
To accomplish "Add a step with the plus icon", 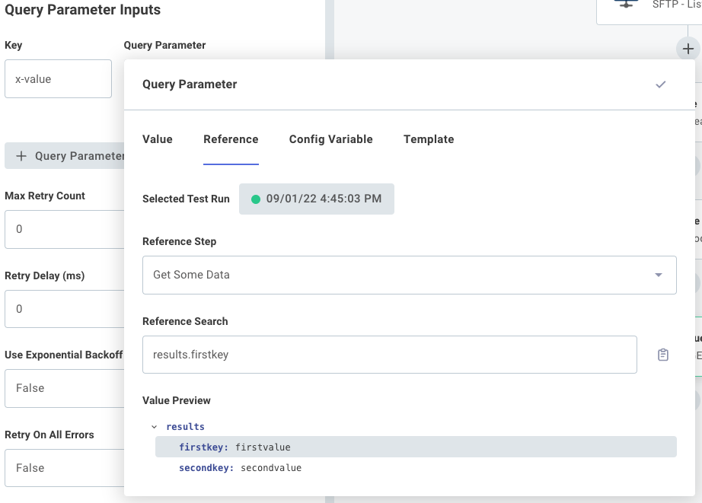I will pos(688,49).
